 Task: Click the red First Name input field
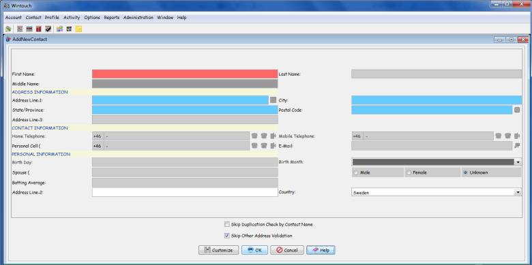(x=185, y=74)
